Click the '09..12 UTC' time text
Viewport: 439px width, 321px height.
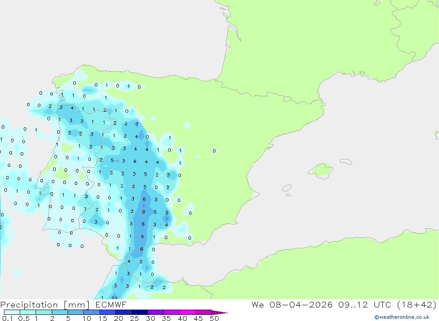pyautogui.click(x=365, y=305)
